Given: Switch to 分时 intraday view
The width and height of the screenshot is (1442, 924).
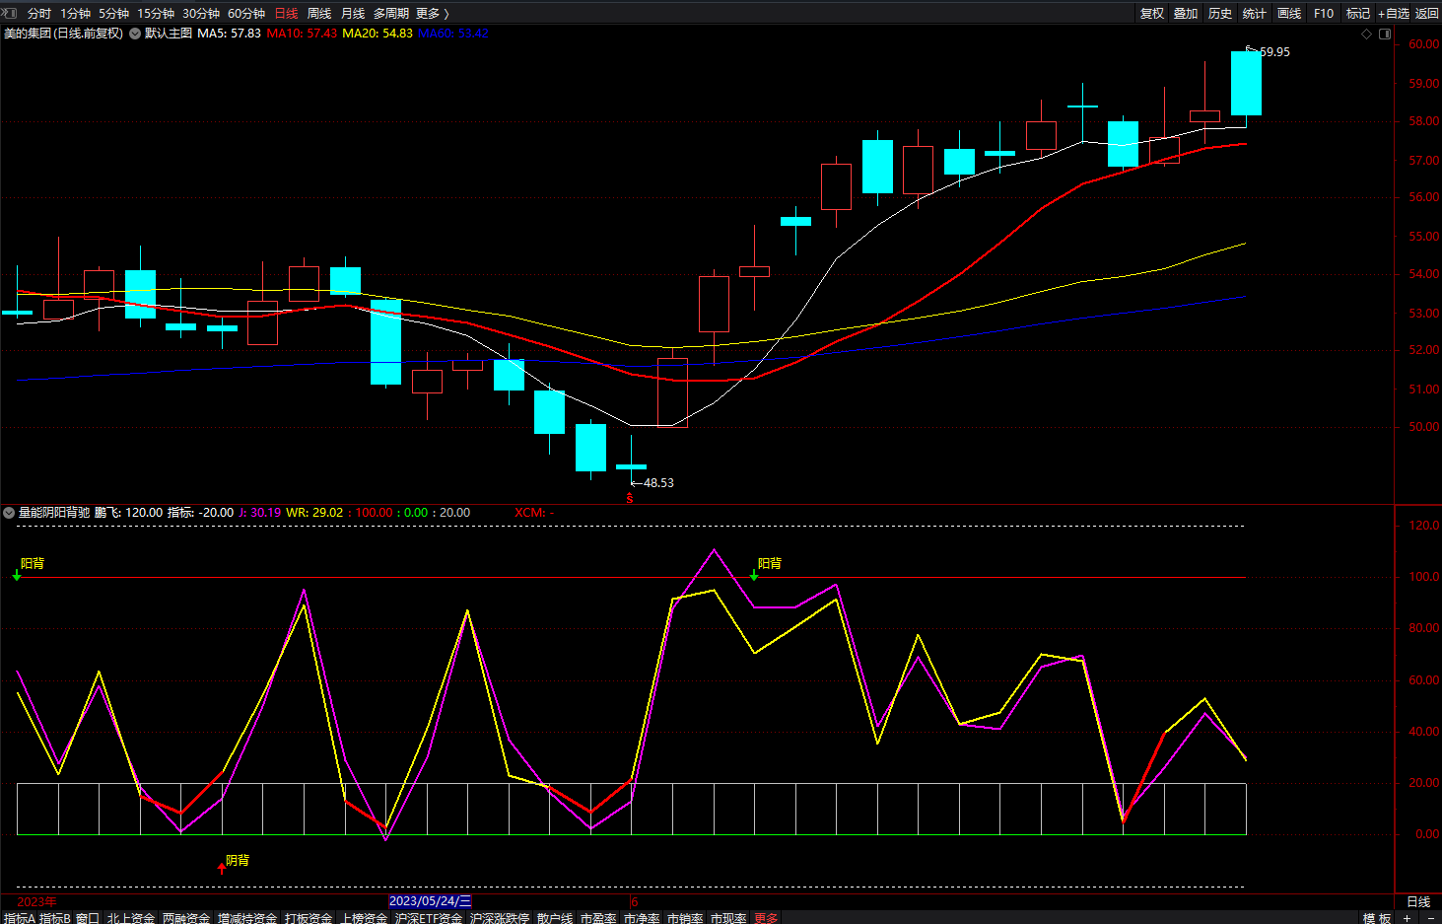Looking at the screenshot, I should point(39,13).
